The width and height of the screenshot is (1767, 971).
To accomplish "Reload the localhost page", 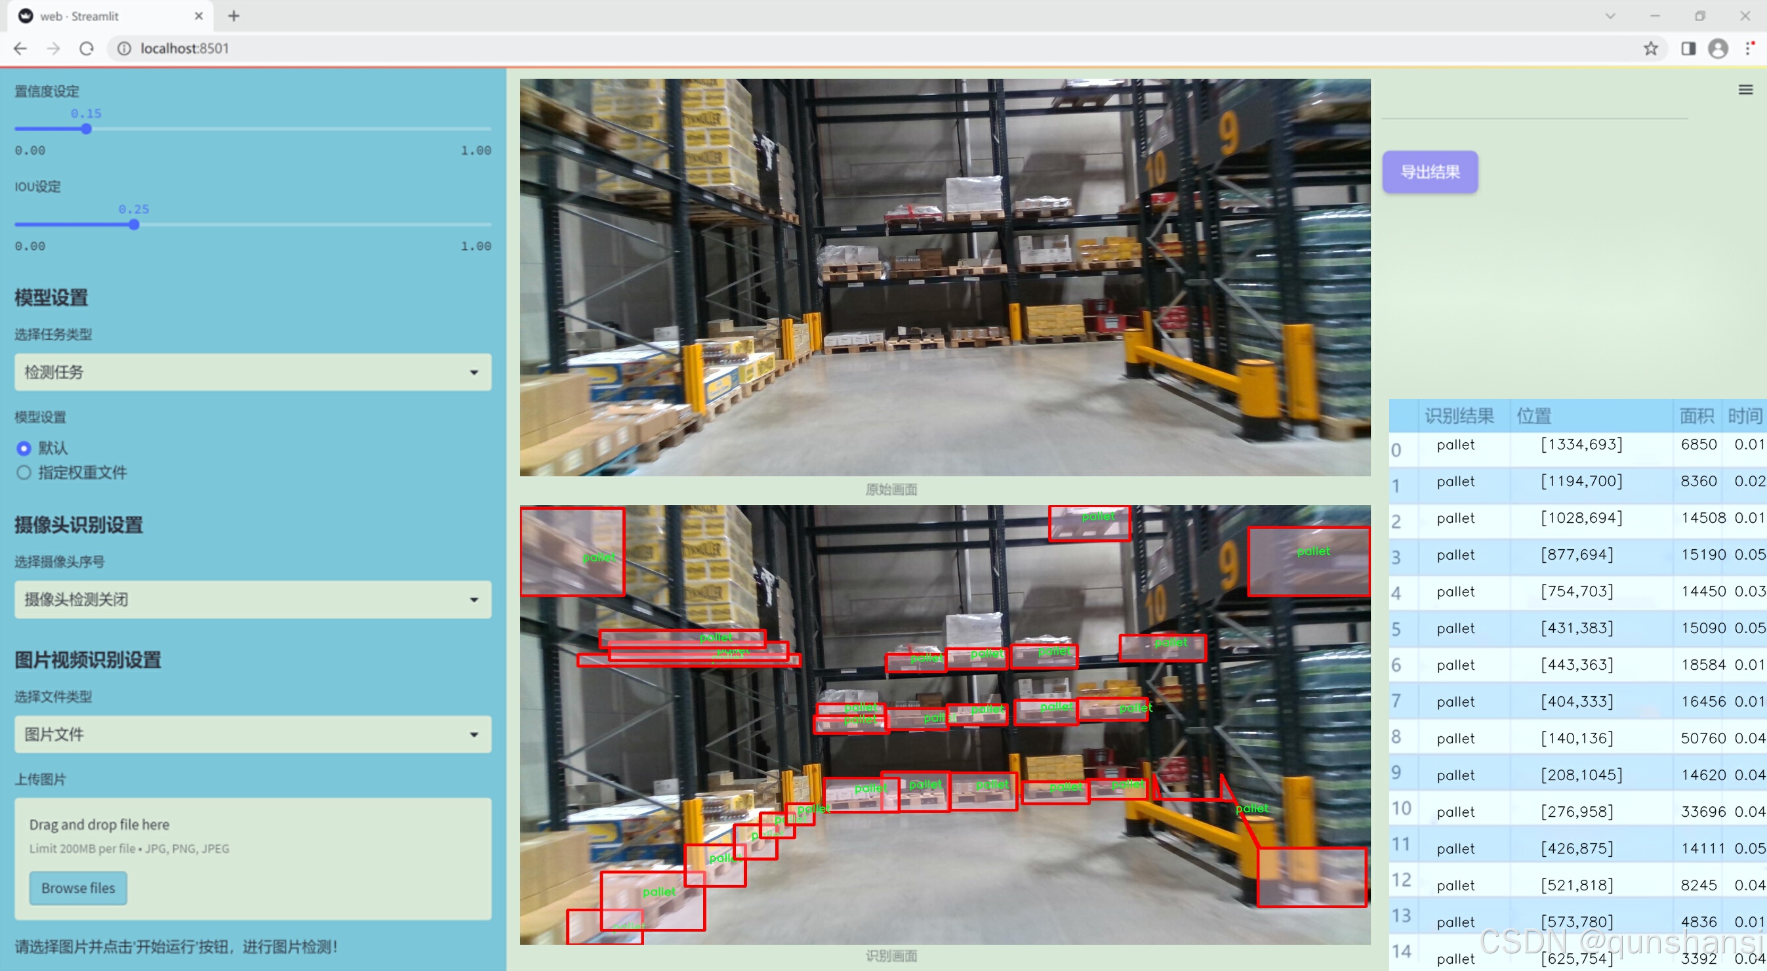I will (x=87, y=49).
